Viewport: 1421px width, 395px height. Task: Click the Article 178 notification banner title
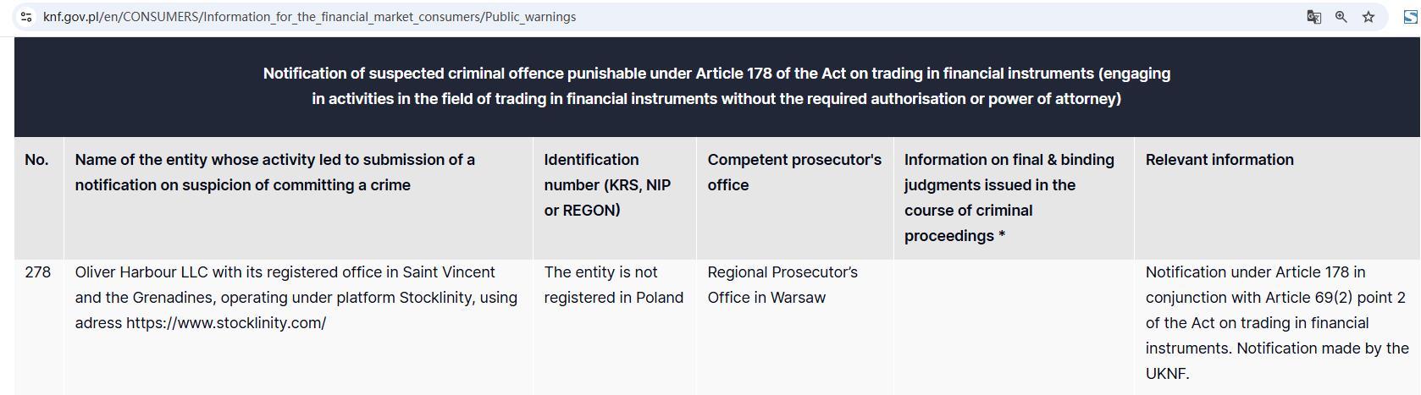(x=716, y=86)
